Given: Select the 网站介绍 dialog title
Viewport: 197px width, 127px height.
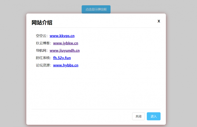Looking at the screenshot, I should (x=42, y=23).
